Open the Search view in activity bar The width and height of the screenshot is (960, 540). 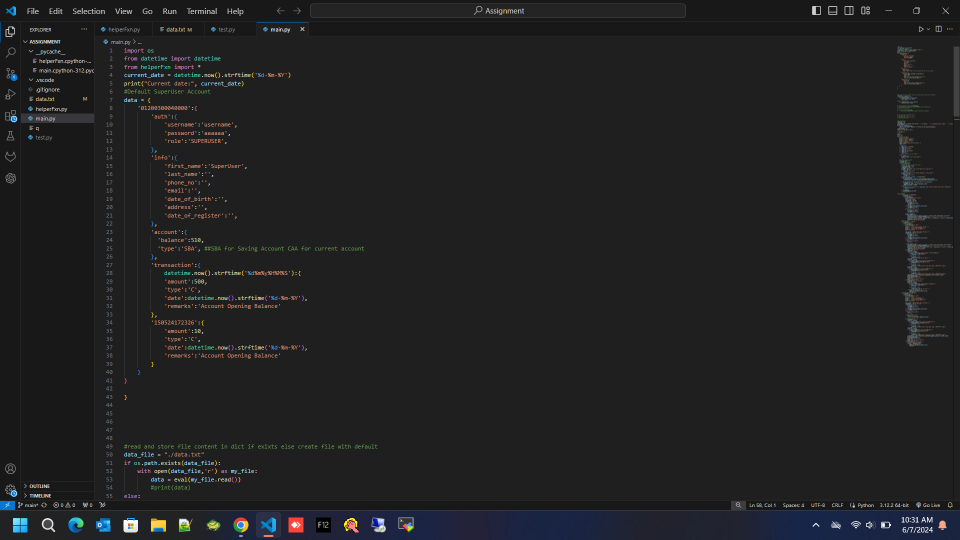(x=10, y=52)
